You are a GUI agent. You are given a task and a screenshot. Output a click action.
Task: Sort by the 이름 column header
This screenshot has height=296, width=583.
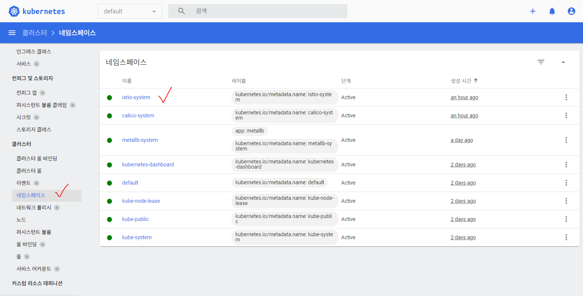[x=127, y=81]
